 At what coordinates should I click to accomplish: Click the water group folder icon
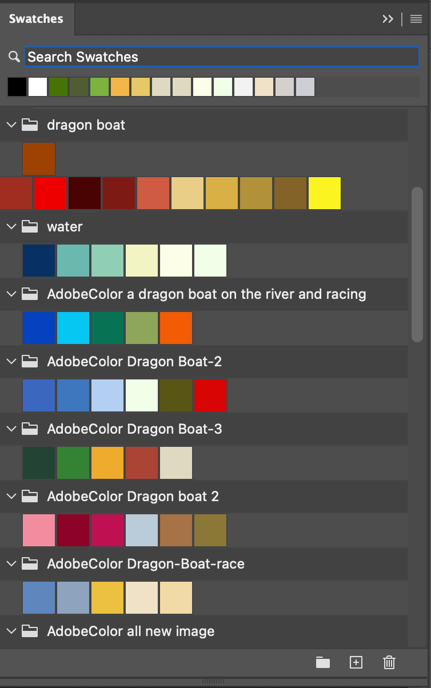click(x=30, y=226)
